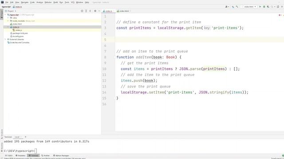Screen dimensions: 284x159
Task: Click on addItem function name in code
Action: 143,57
